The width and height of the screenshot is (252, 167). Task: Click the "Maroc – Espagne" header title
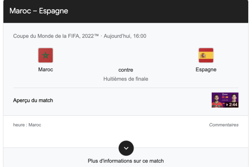click(x=39, y=11)
